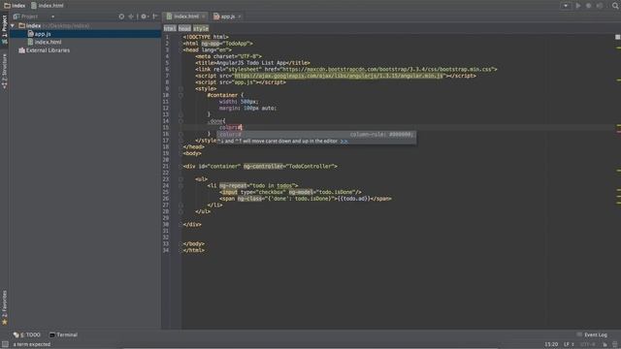Collapse the index folder tree node

(x=13, y=26)
